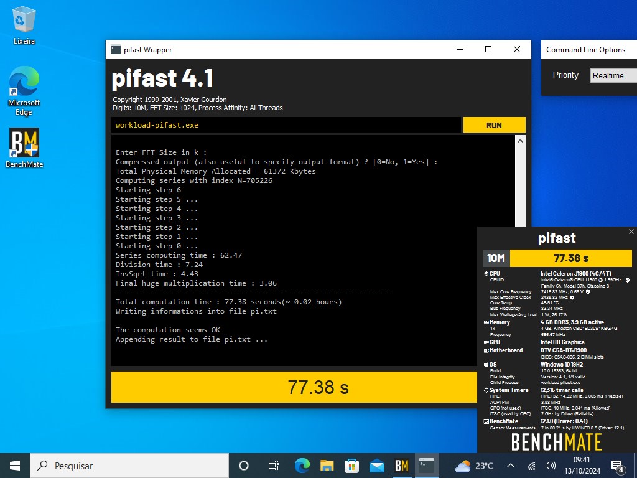The image size is (637, 478).
Task: Click shield icon next to 2435.82 MHz
Action: pos(572,297)
